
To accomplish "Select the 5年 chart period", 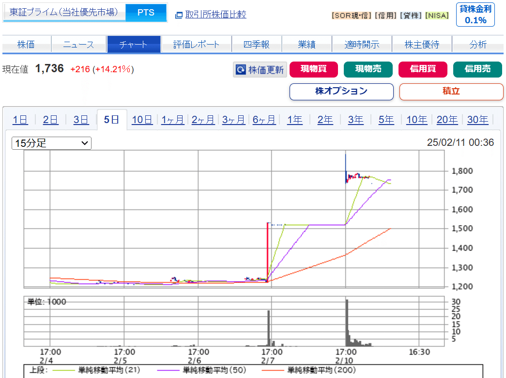I will point(386,120).
